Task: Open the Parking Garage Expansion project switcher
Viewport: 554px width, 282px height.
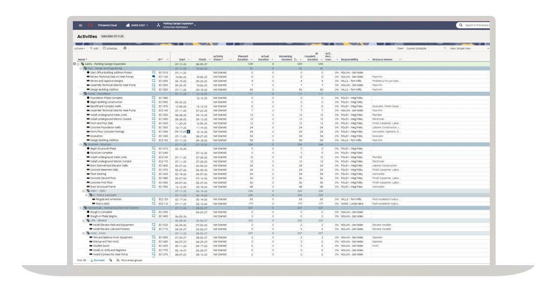Action: 180,24
